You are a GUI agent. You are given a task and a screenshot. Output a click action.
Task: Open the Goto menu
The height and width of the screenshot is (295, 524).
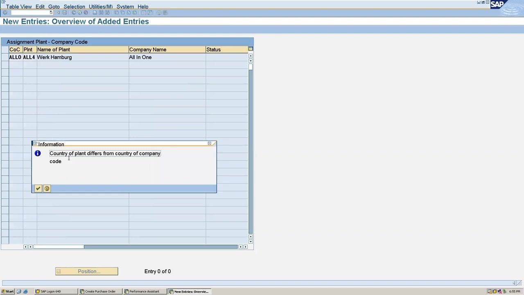click(54, 7)
